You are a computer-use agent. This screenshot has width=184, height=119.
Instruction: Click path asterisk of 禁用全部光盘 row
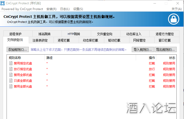click(x=47, y=86)
